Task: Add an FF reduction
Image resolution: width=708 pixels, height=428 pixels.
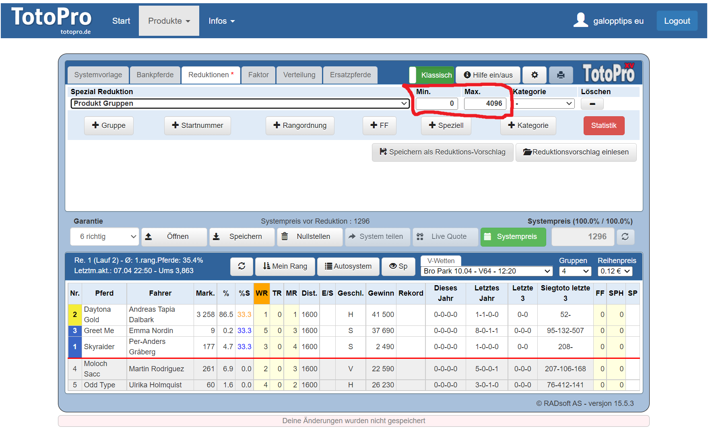Action: (379, 126)
